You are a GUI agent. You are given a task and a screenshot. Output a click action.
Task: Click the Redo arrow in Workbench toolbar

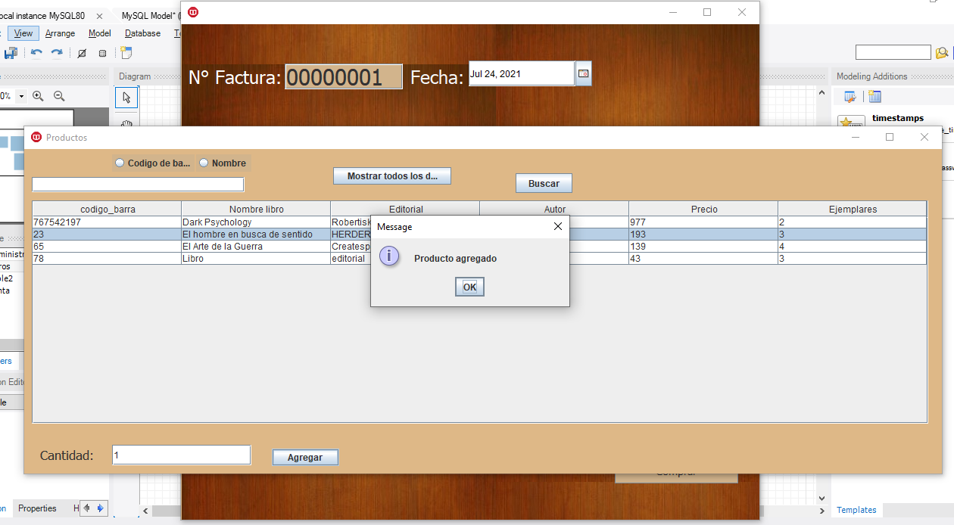[57, 53]
